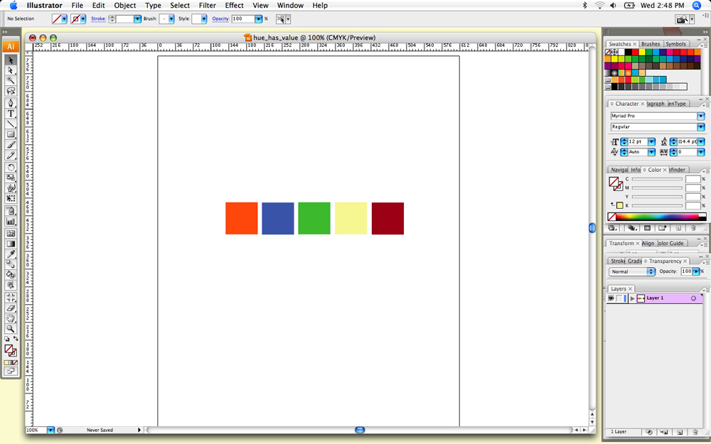Choose the Rectangle tool
The height and width of the screenshot is (444, 711).
(11, 134)
